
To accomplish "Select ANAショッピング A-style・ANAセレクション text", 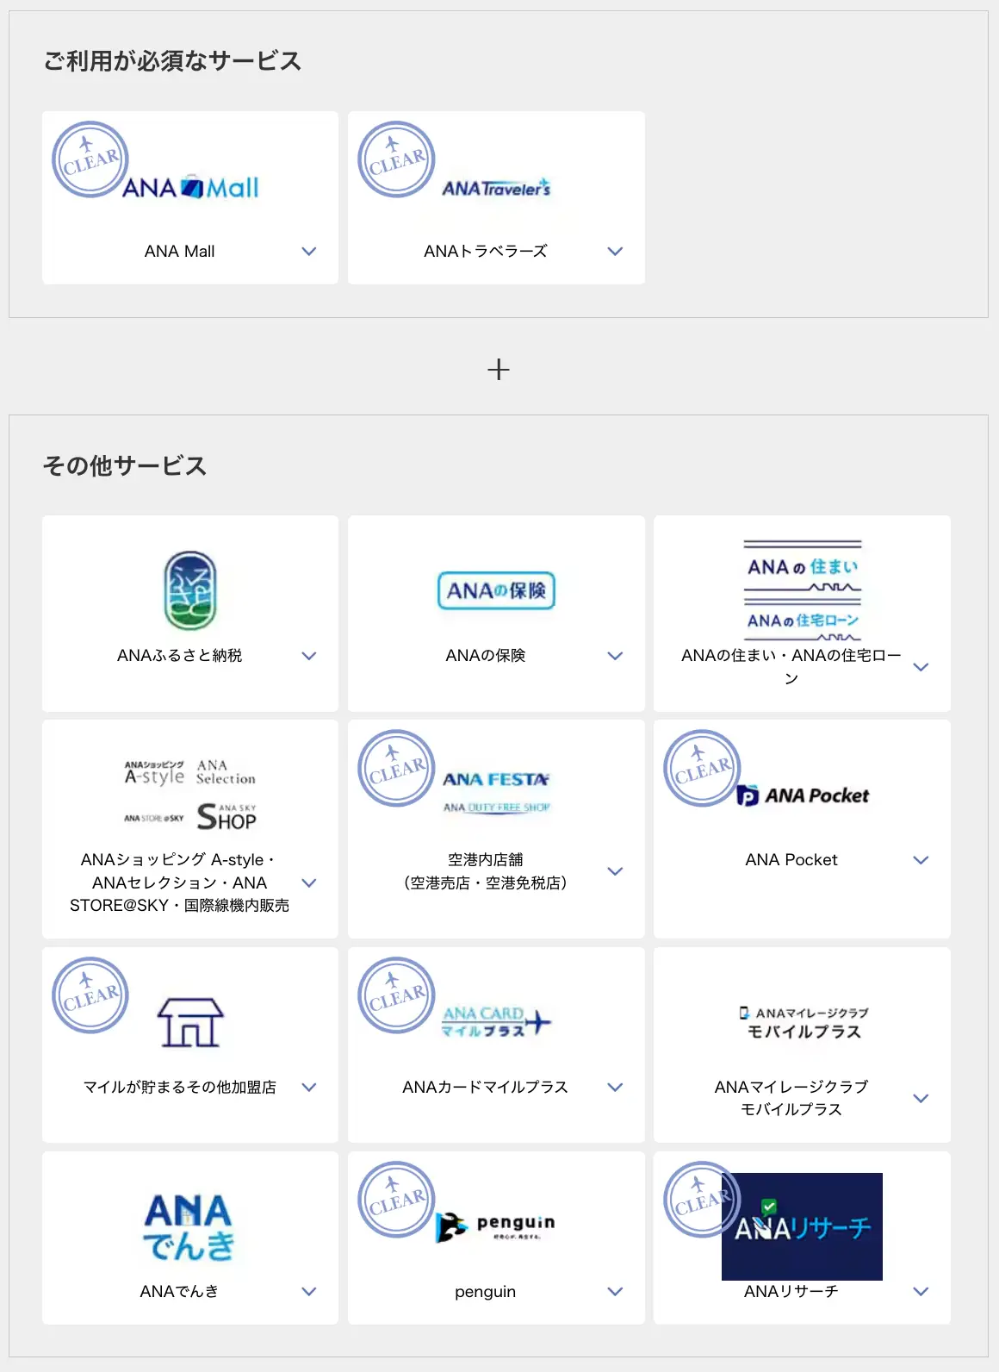I will coord(179,882).
